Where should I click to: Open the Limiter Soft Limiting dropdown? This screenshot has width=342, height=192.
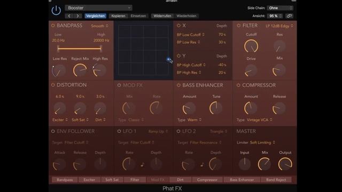coord(262,142)
